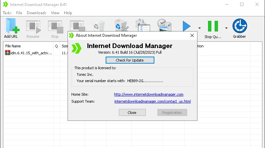265x148 pixels.
Task: Expand the Start Queue dropdown arrow
Action: point(200,28)
